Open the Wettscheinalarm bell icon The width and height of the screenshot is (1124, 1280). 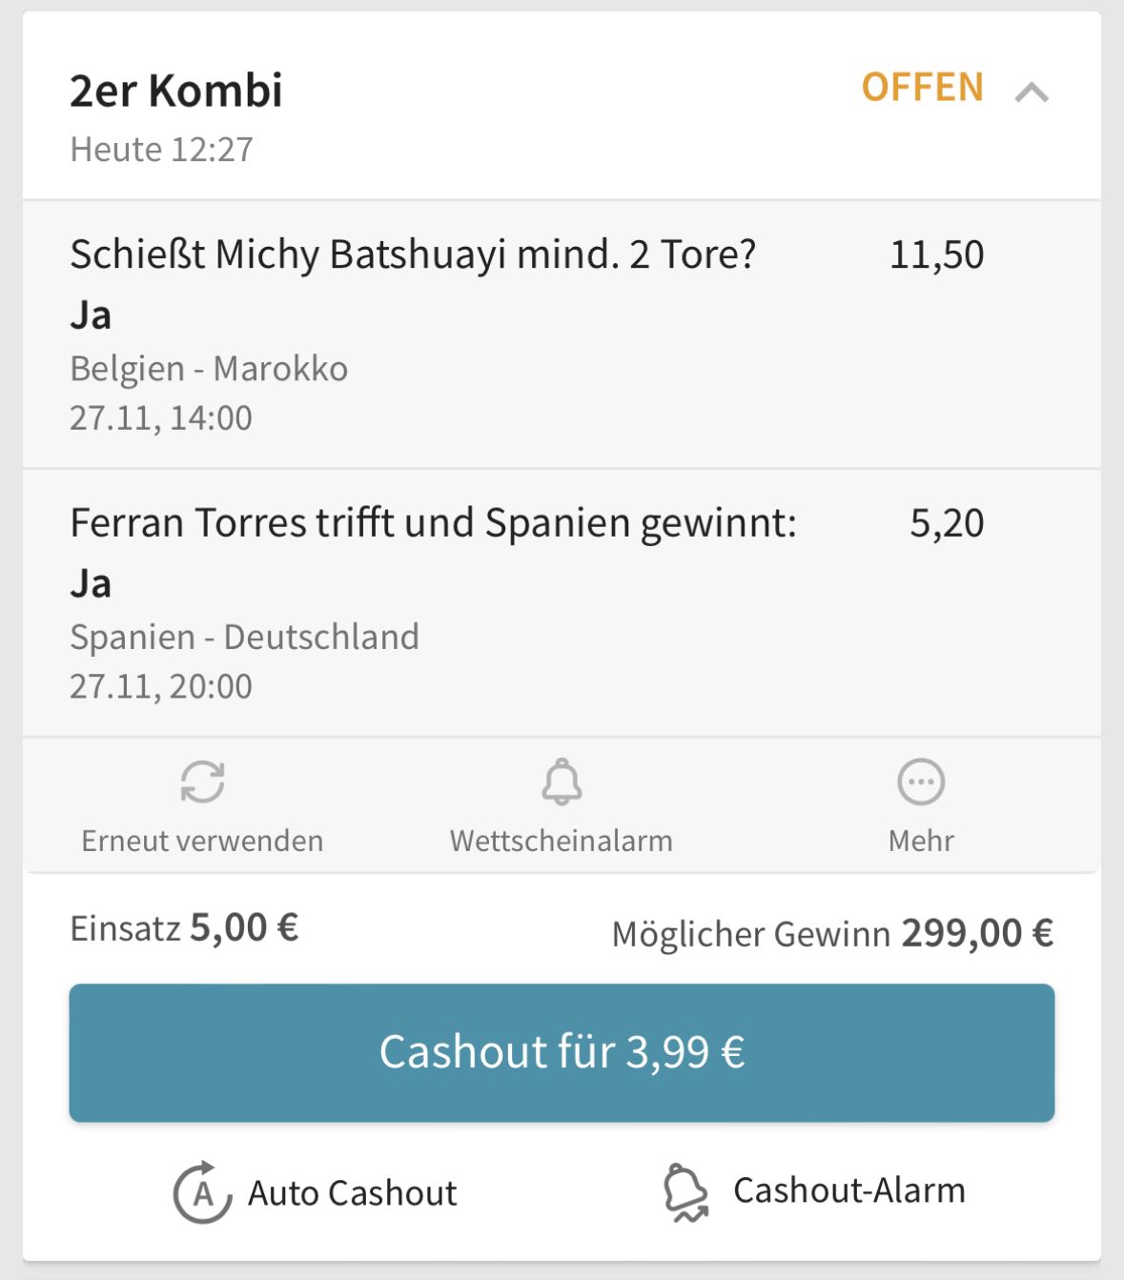pos(562,782)
